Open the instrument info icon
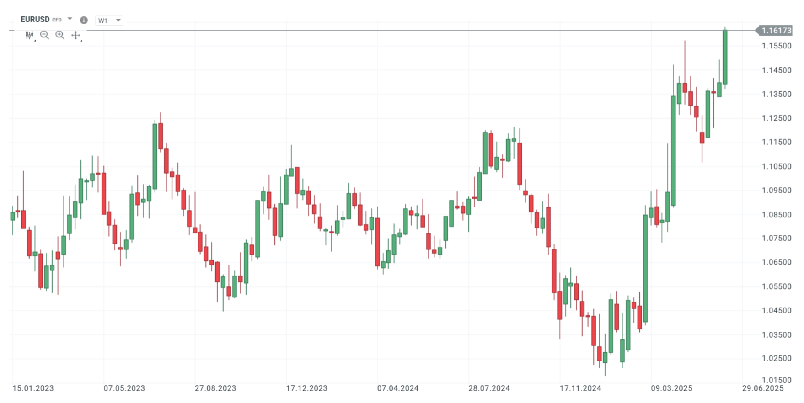 [84, 20]
